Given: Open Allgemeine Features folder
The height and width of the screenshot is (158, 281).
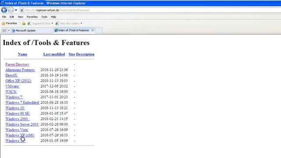Looking at the screenshot, I should click(x=20, y=70).
